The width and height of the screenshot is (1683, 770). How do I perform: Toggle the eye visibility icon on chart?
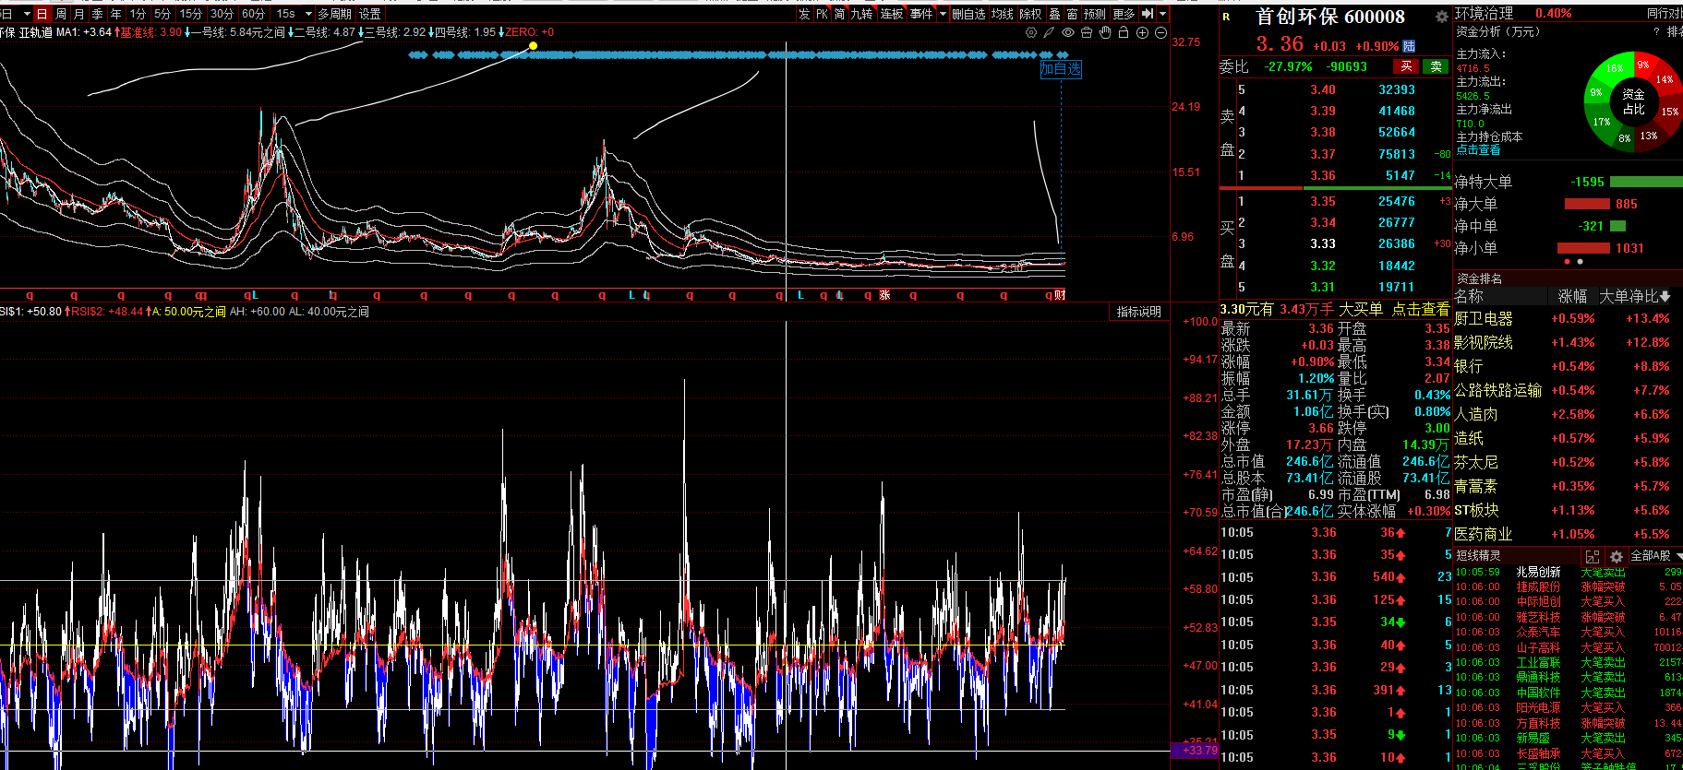point(1067,32)
